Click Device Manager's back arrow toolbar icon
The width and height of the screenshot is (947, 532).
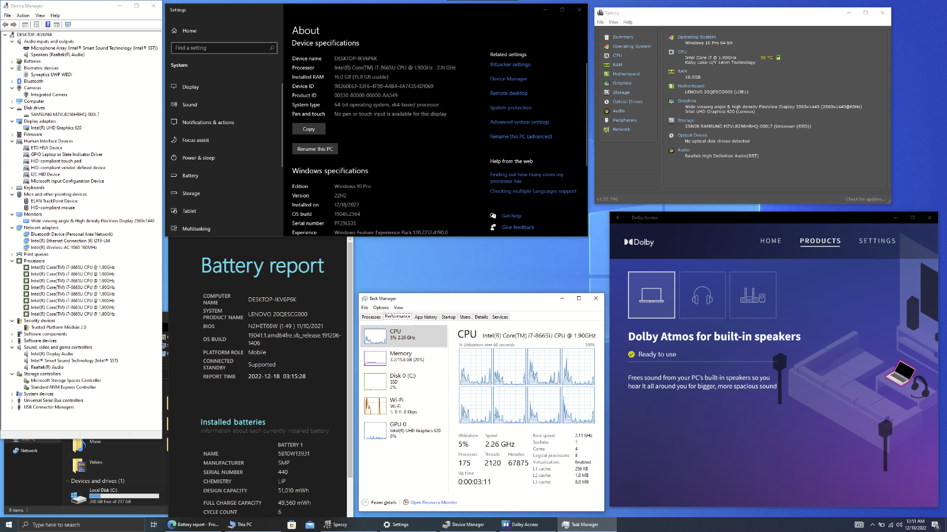pyautogui.click(x=5, y=25)
